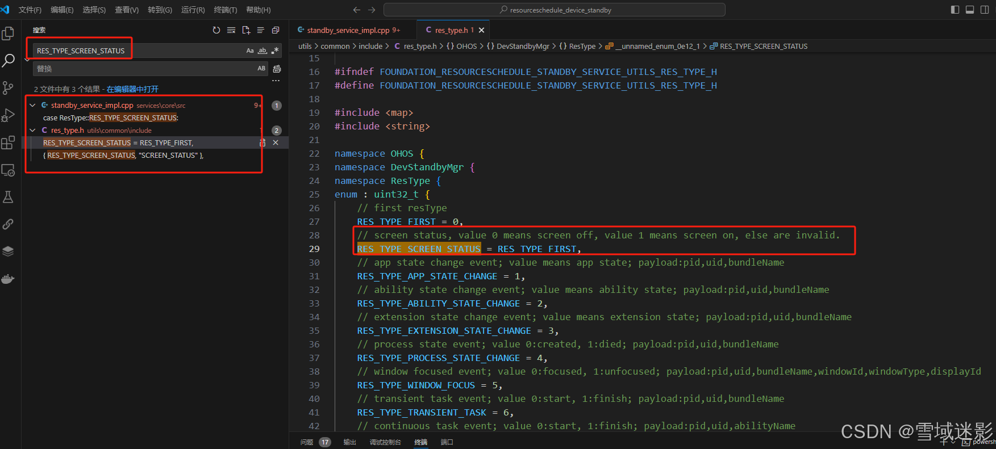Open the 文件(F) menu
The image size is (996, 449).
pos(30,10)
